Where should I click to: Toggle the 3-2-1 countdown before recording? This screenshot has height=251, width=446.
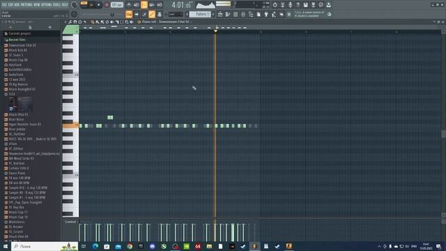(144, 5)
